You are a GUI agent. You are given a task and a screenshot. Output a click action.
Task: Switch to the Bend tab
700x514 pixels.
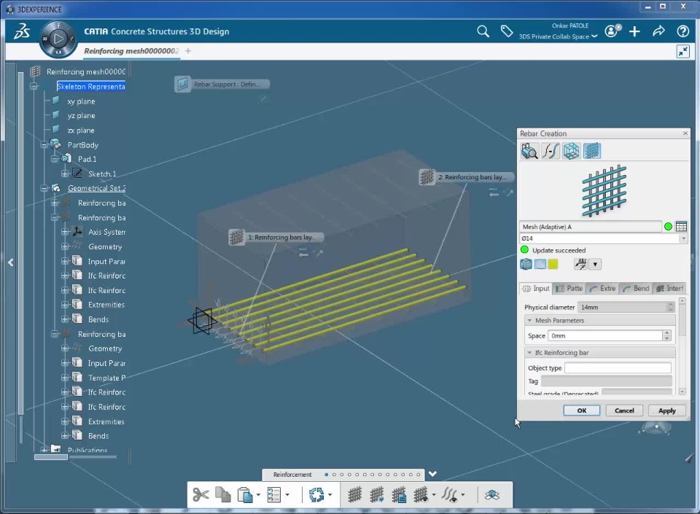(x=636, y=288)
